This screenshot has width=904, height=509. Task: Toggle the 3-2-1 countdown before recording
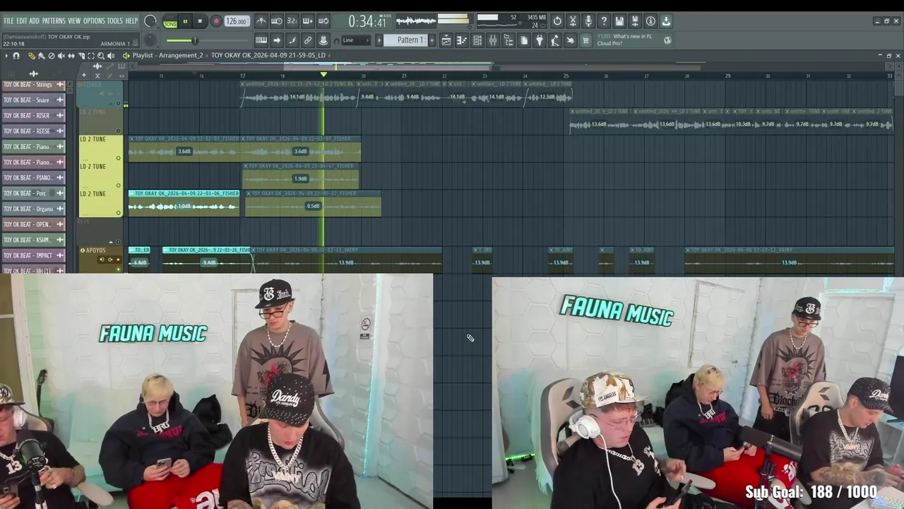tap(292, 21)
